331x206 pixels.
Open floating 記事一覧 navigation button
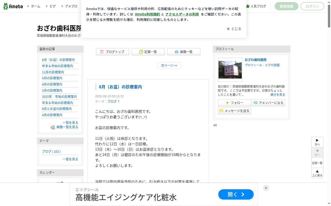pos(317,163)
